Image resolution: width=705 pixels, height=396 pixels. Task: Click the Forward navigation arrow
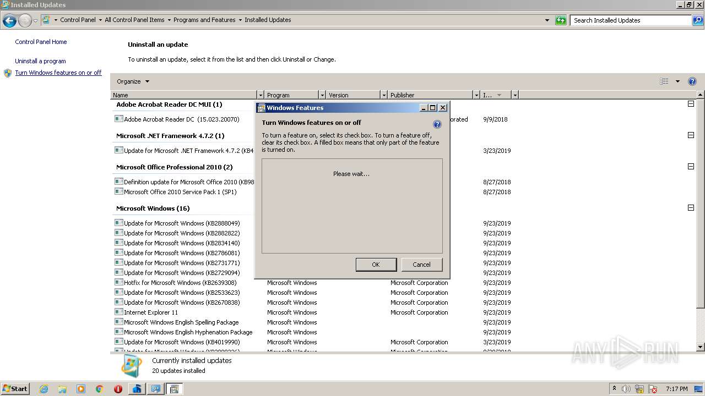[25, 20]
